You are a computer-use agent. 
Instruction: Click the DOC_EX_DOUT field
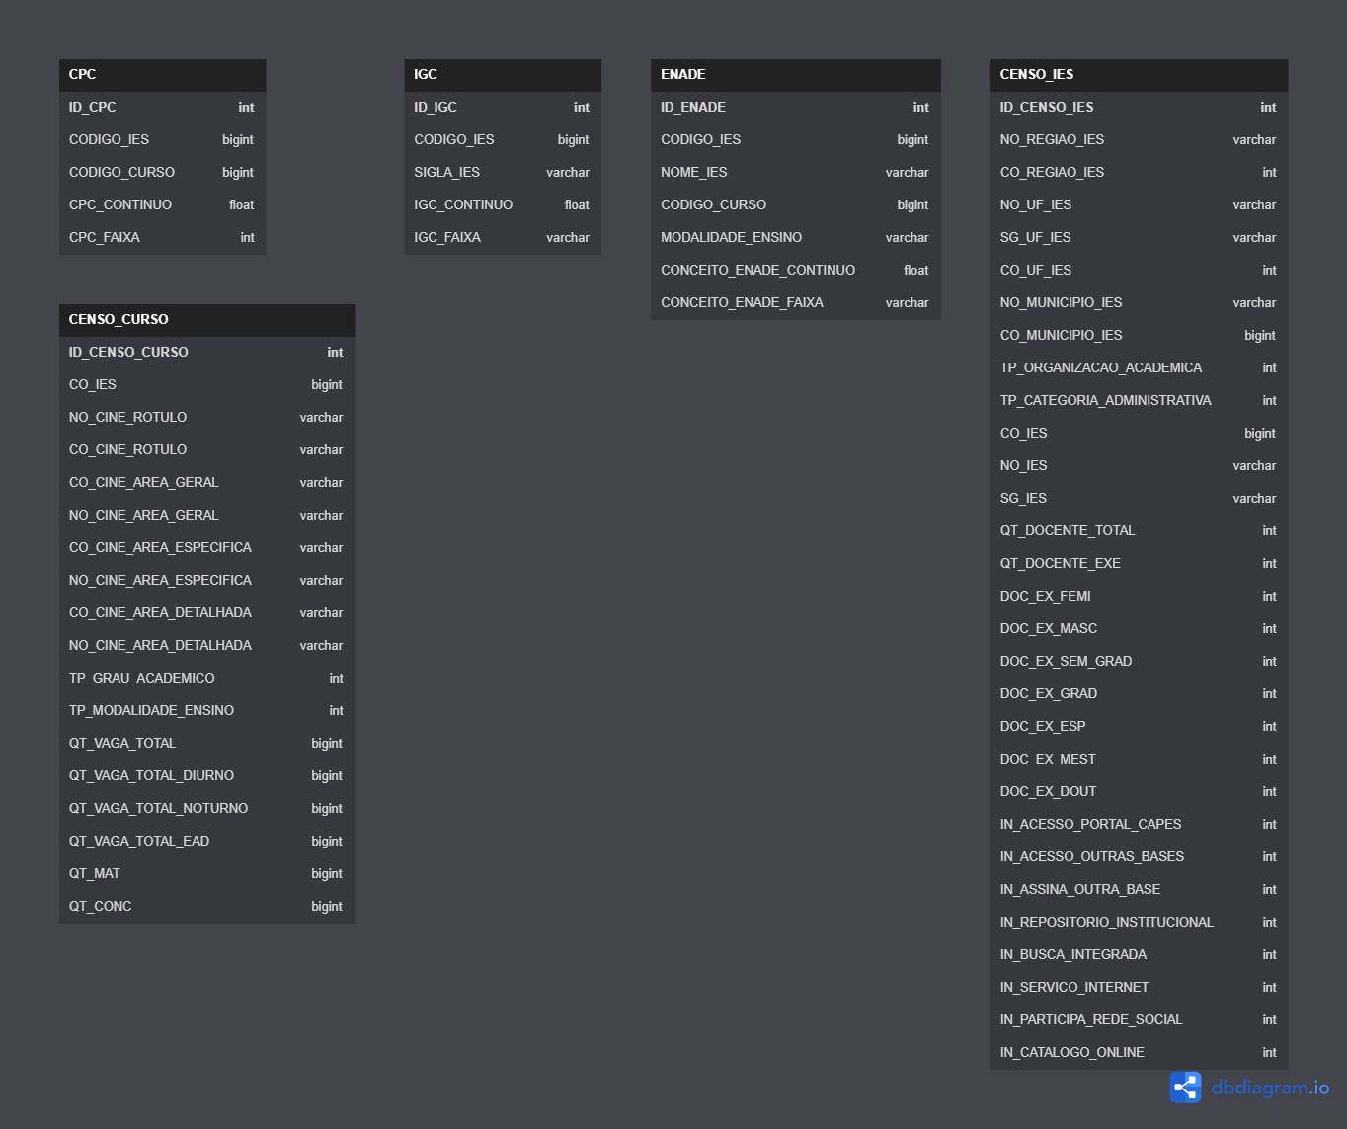click(x=1140, y=792)
